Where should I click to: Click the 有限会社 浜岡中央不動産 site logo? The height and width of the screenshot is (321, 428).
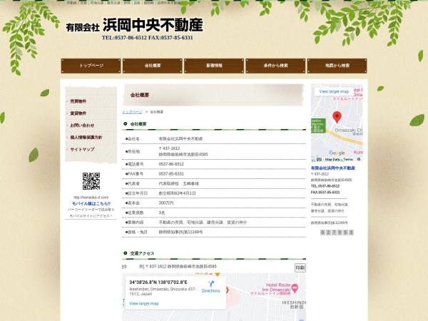tap(134, 25)
